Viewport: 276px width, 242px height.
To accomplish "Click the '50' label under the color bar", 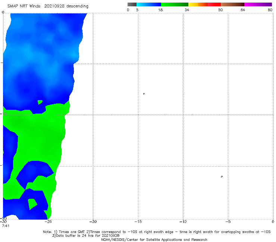I will [x=220, y=10].
